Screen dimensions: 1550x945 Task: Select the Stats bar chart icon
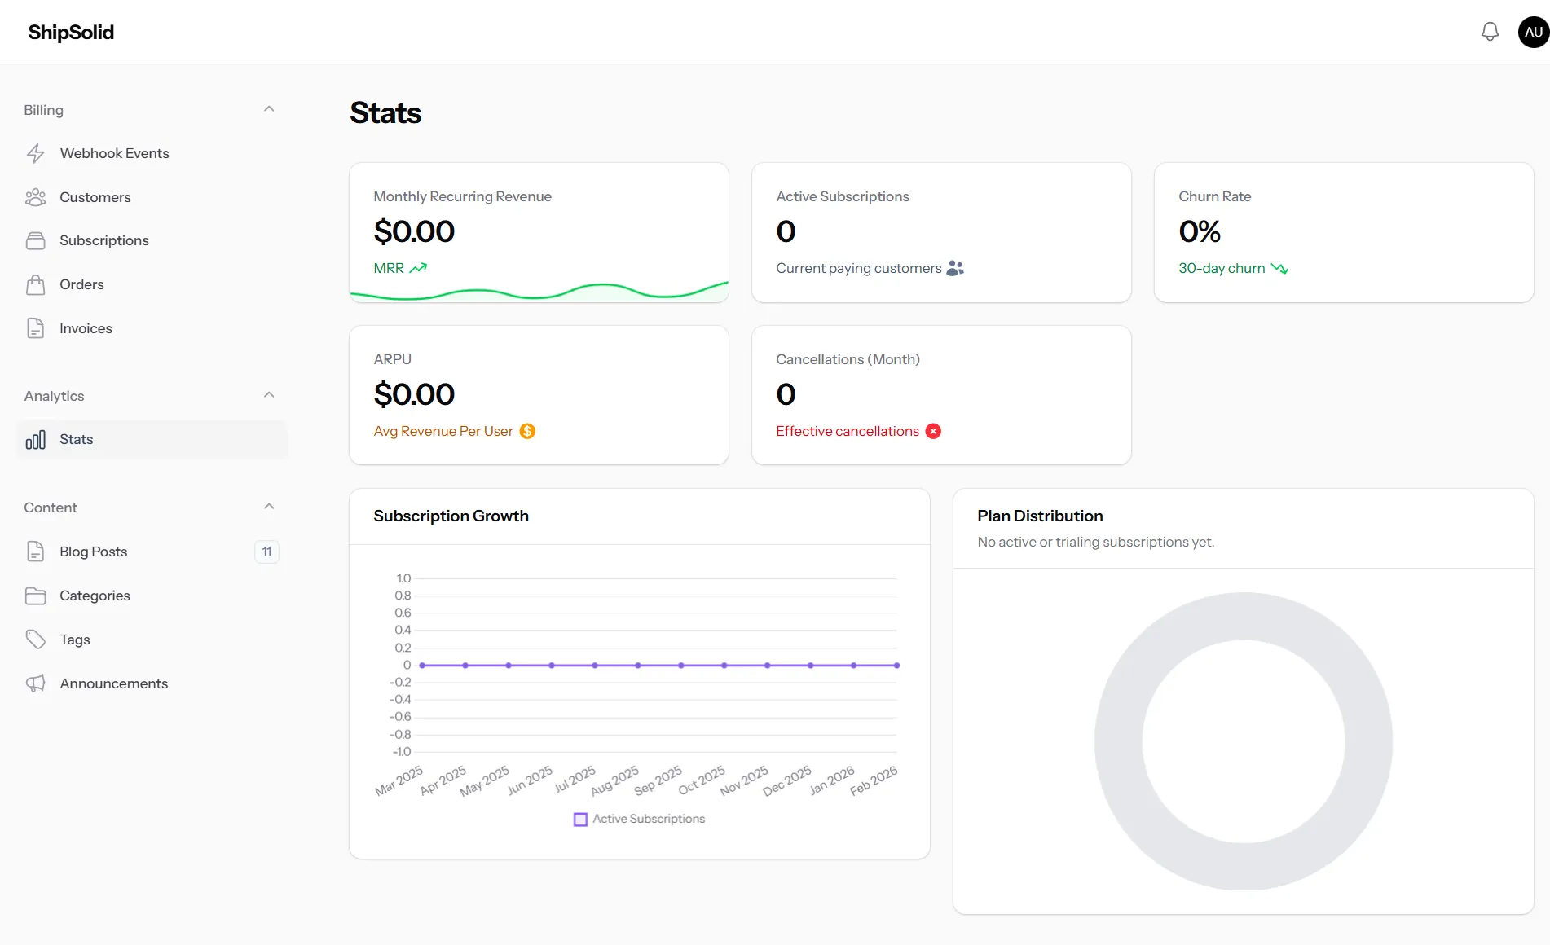pyautogui.click(x=36, y=439)
